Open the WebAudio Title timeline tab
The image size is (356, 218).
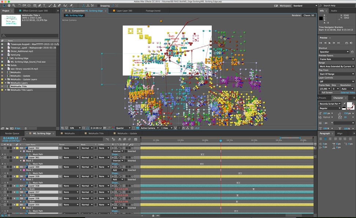click(96, 134)
